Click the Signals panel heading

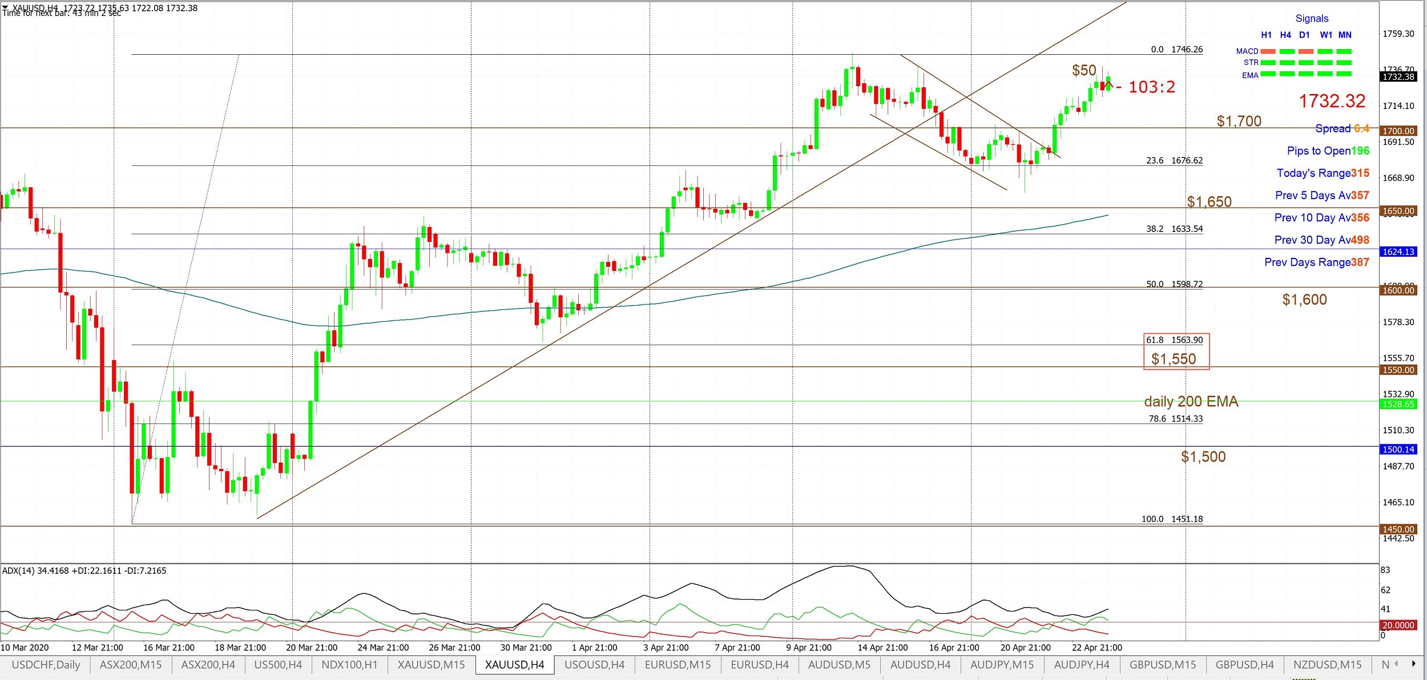tap(1312, 18)
